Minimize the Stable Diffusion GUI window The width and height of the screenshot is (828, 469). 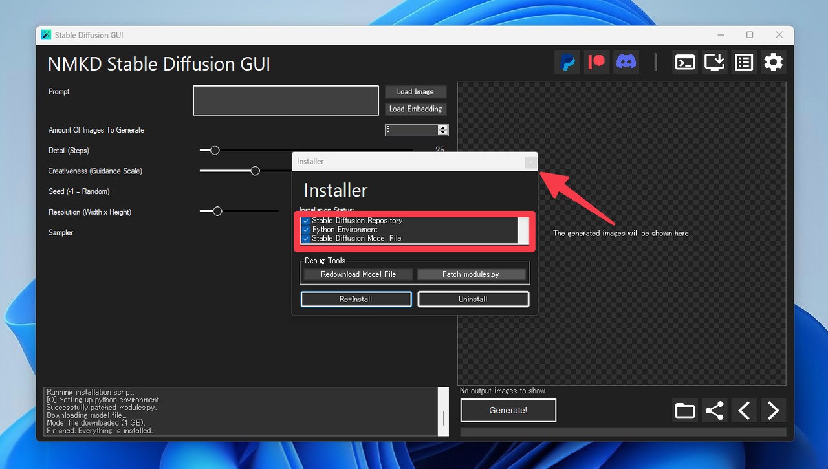pos(721,35)
